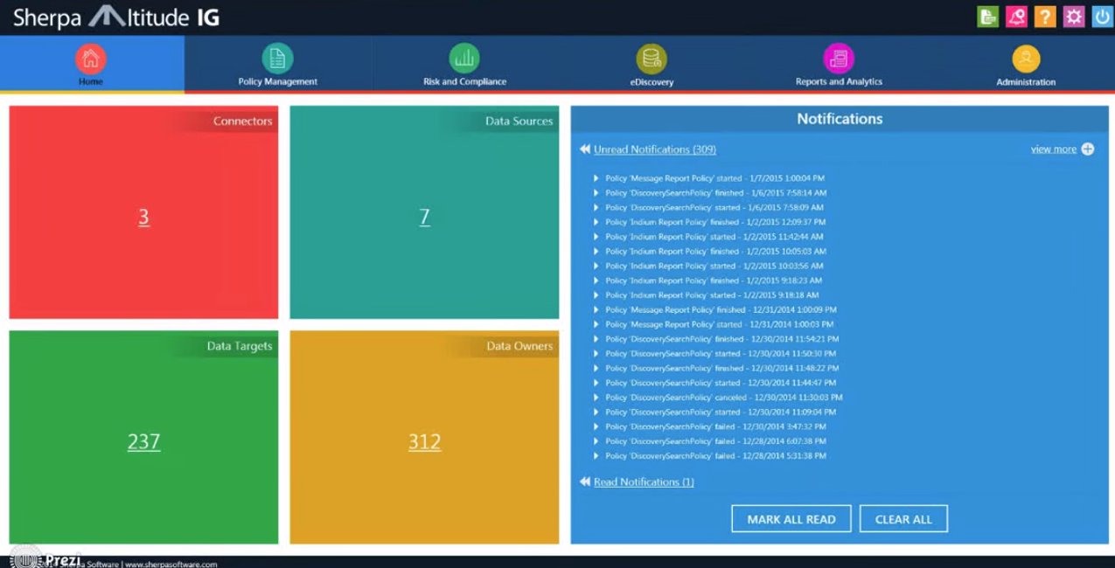Screen dimensions: 1115x568
Task: Expand the Indium notification finished 10:05:03 AM
Action: [596, 252]
